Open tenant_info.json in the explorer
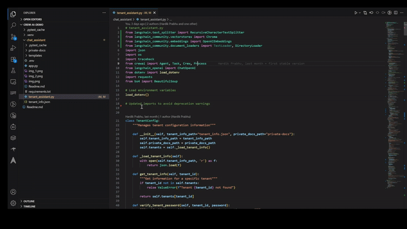Image resolution: width=407 pixels, height=229 pixels. tap(39, 102)
